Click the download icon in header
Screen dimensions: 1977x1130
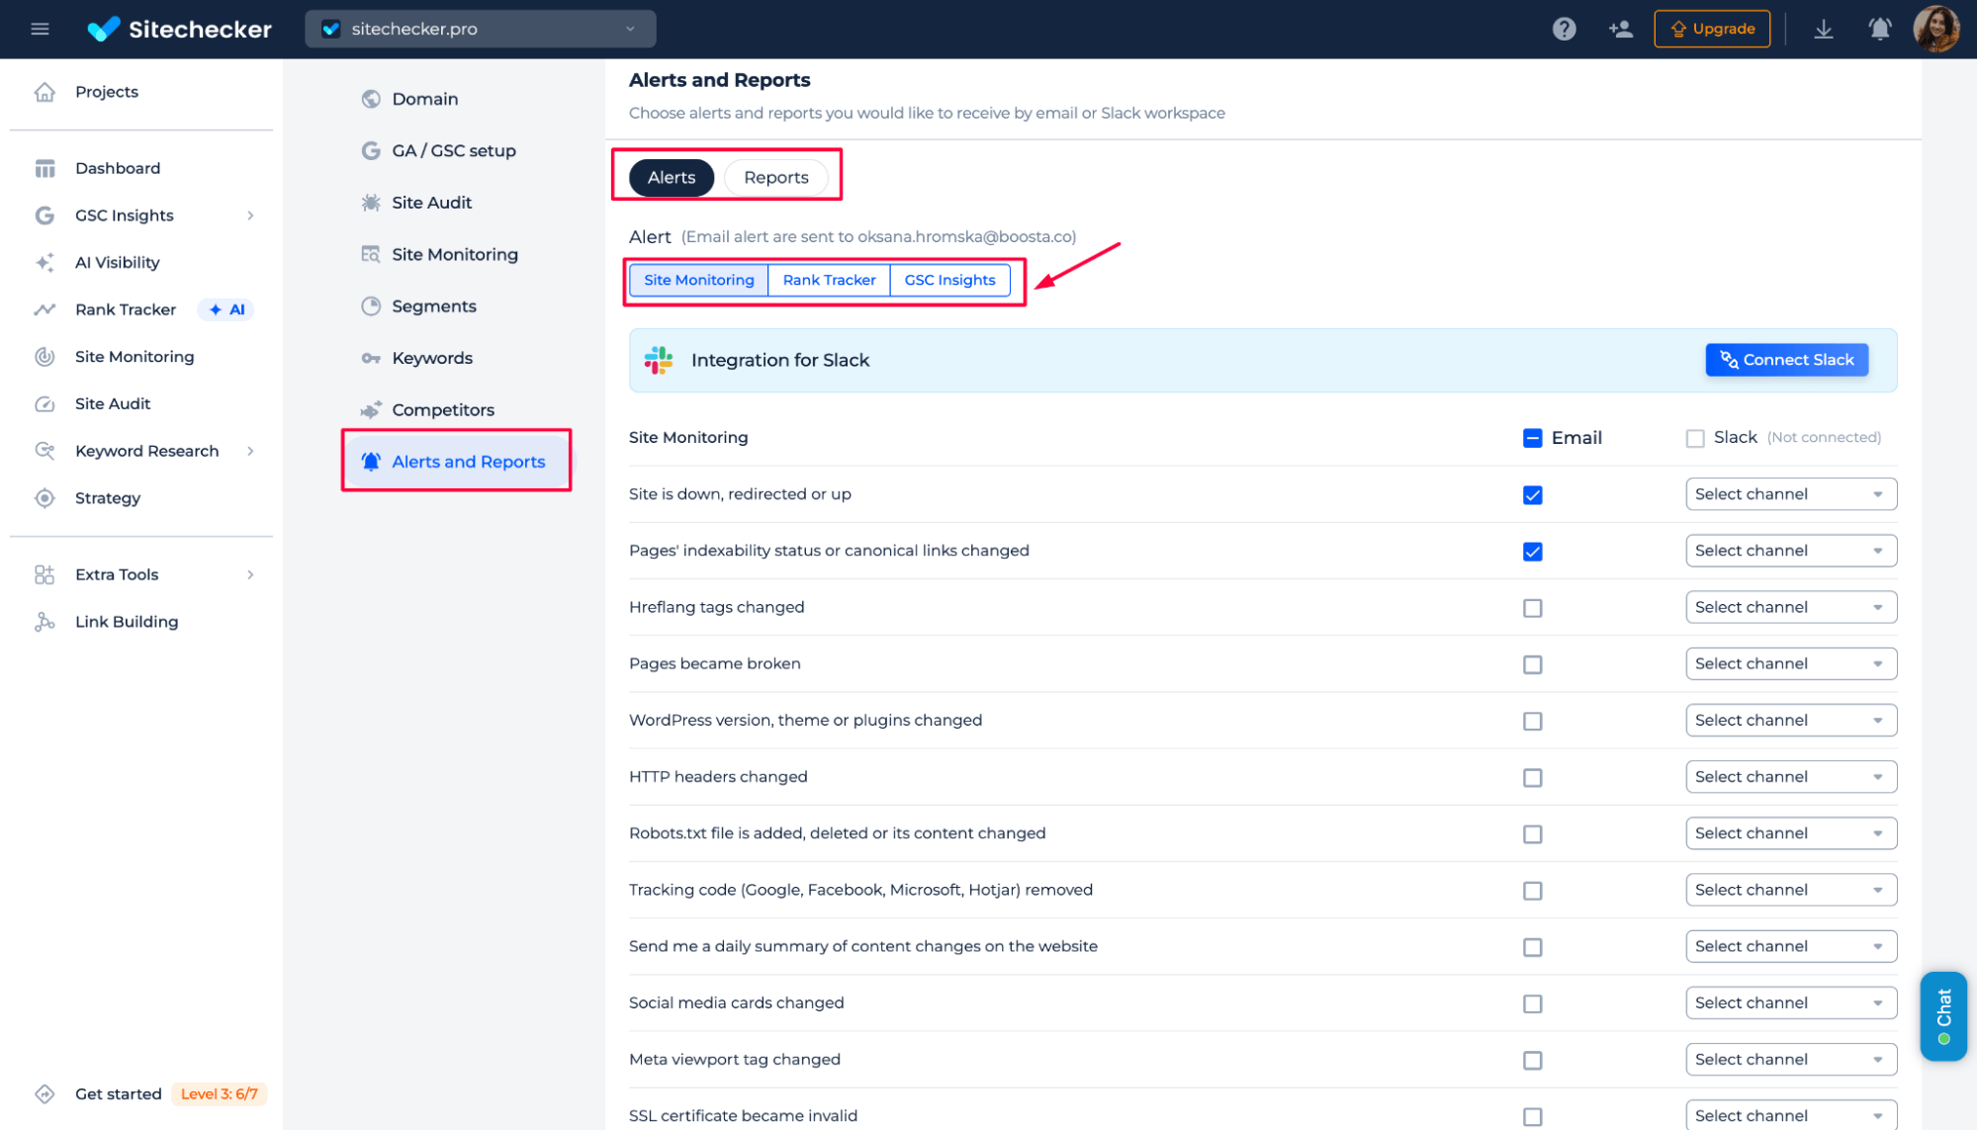tap(1824, 29)
